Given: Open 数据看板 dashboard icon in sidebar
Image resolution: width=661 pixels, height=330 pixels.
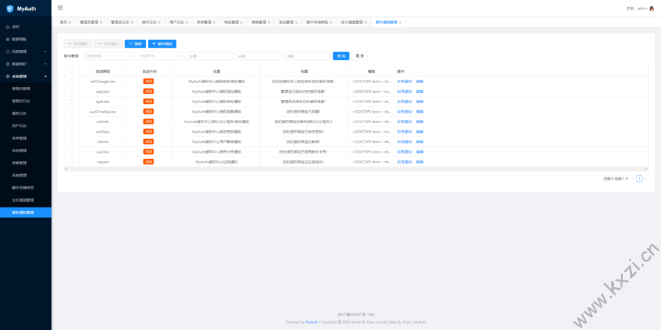Looking at the screenshot, I should tap(8, 39).
